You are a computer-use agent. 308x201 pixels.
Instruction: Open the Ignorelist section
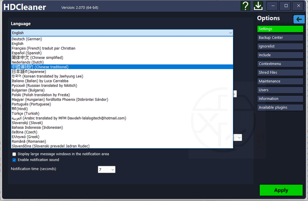coord(280,46)
